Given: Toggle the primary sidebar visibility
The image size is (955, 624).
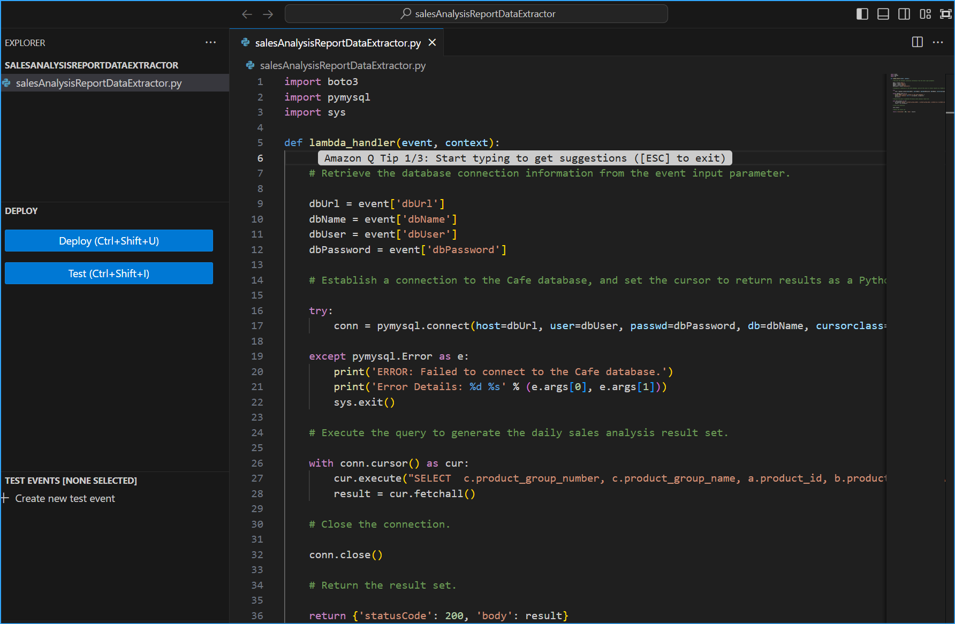Looking at the screenshot, I should coord(862,14).
